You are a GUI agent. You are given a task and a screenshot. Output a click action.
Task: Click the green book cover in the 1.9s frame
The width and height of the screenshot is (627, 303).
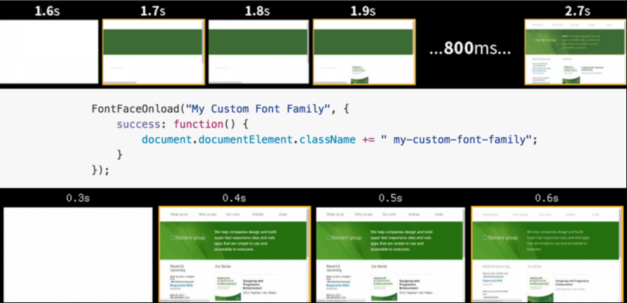(359, 75)
